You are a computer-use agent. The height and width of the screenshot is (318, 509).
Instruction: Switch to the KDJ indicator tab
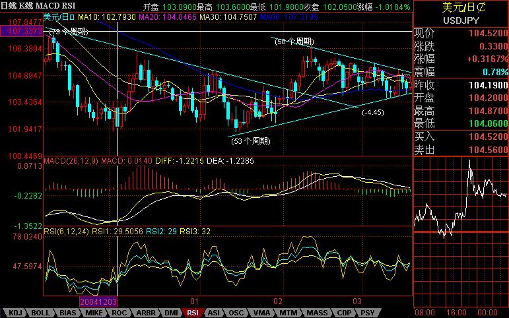pyautogui.click(x=15, y=313)
